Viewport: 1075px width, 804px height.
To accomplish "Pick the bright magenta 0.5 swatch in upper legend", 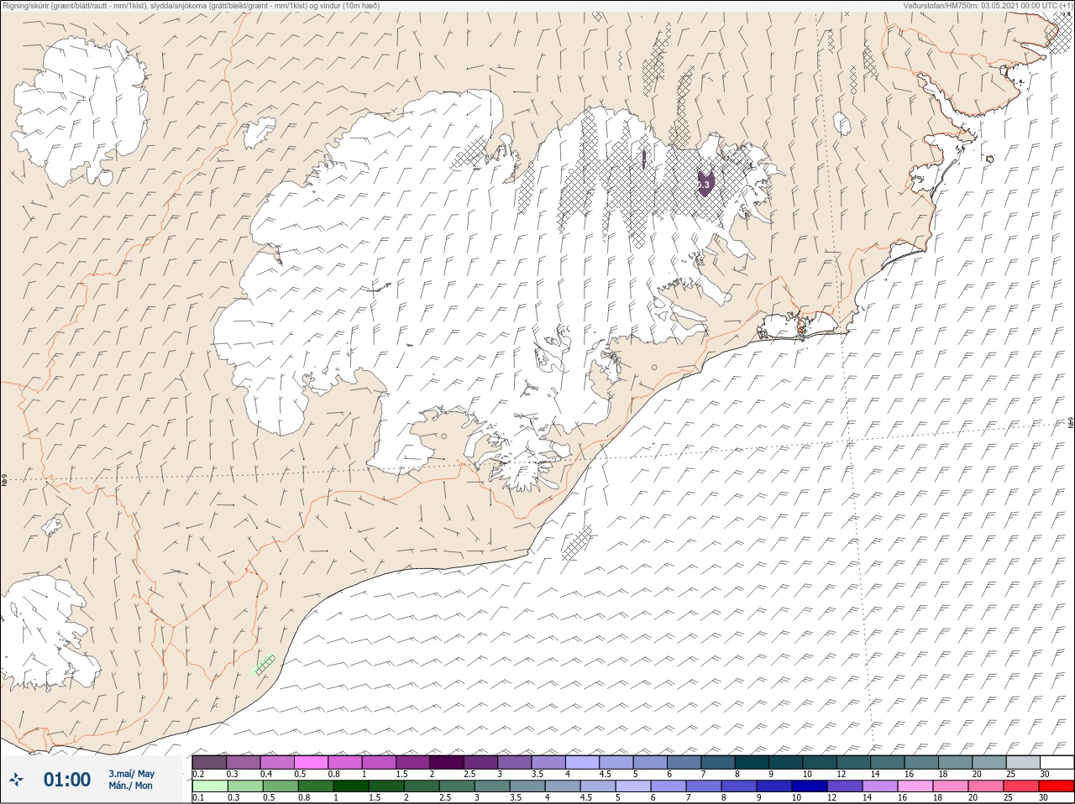I will coord(311,762).
